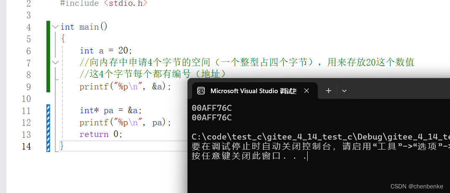Screen dimensions: 450x193
Task: Open new terminal tab with plus button
Action: click(x=329, y=91)
